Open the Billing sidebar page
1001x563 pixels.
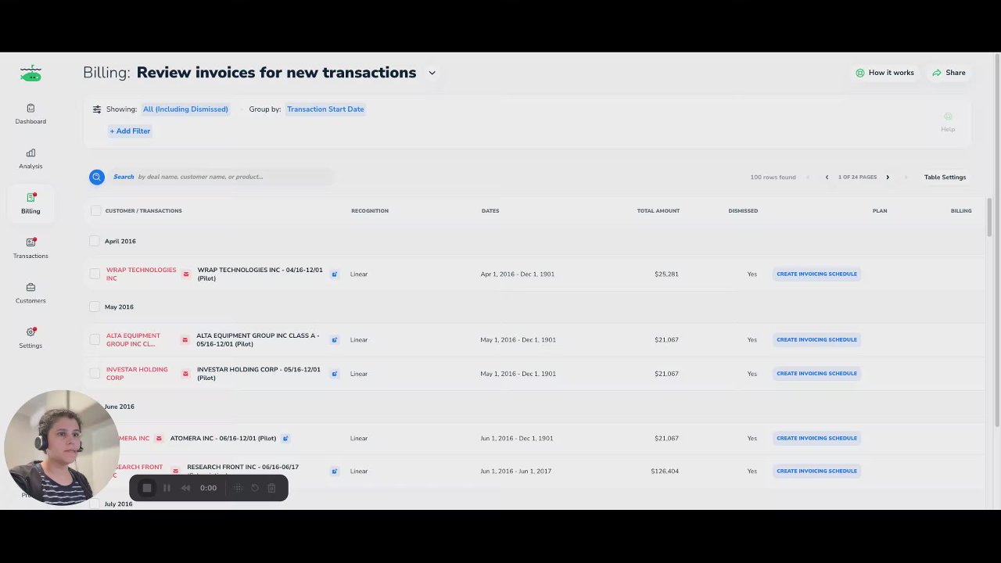tap(30, 203)
